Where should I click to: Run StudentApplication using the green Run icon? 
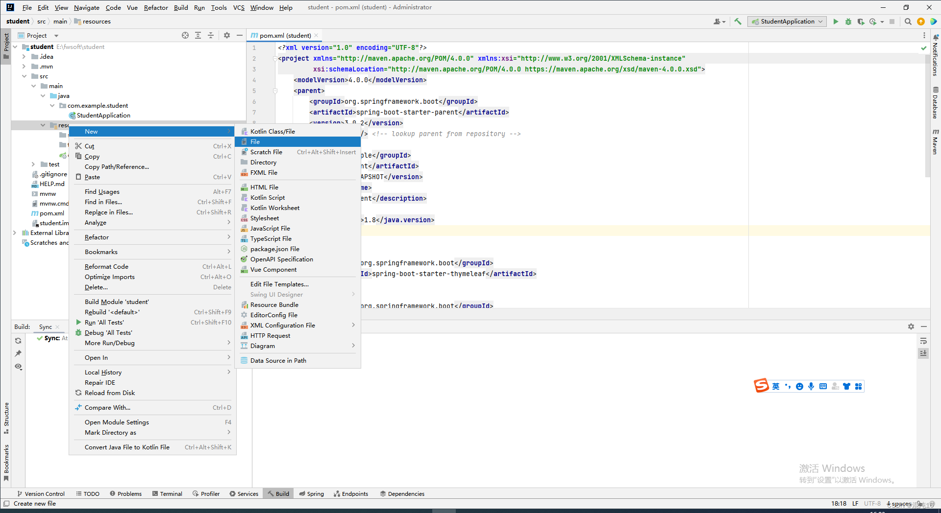coord(836,22)
